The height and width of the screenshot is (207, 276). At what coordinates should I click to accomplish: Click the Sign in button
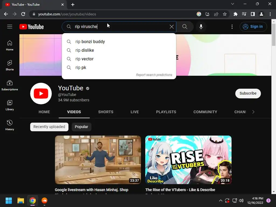click(253, 27)
